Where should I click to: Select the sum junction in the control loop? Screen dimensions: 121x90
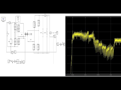coord(12,61)
